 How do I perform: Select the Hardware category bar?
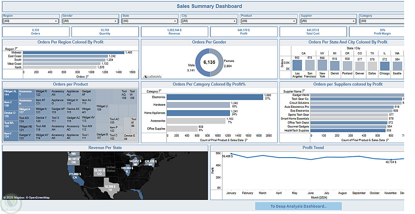point(198,105)
